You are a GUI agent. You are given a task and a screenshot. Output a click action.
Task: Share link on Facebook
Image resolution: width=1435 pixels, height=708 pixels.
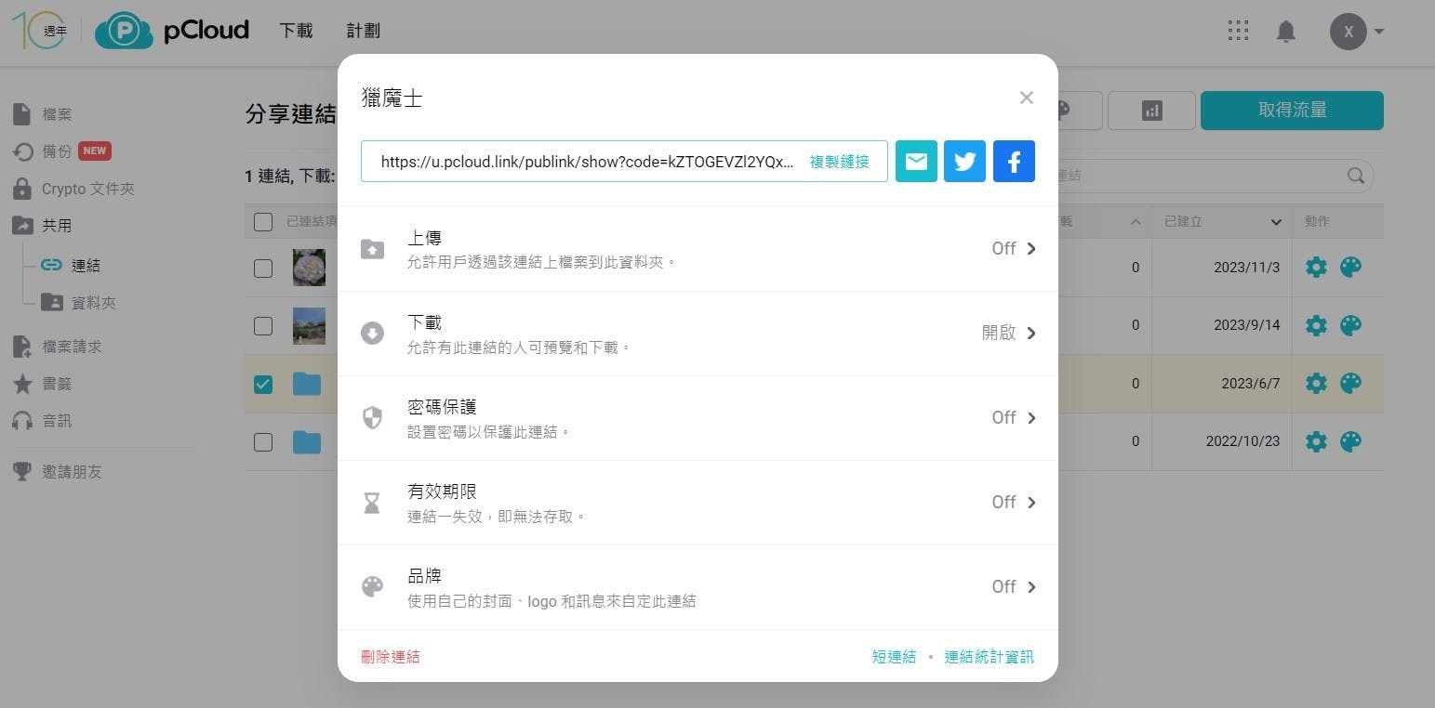click(1014, 162)
